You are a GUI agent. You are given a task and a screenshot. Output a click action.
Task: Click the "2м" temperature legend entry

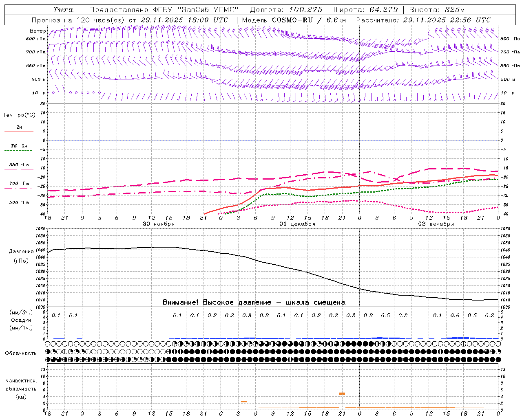[19, 127]
